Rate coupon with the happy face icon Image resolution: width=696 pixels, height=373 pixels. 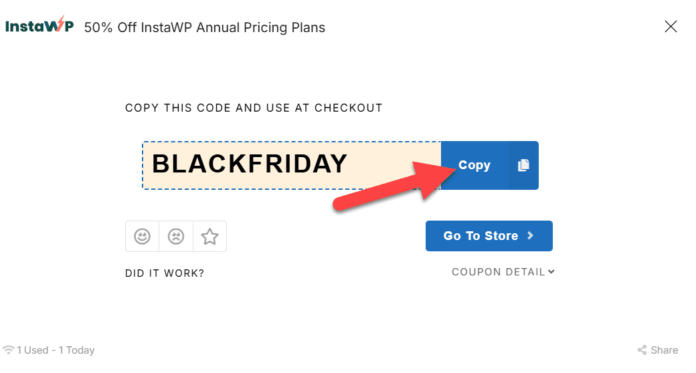pos(142,237)
